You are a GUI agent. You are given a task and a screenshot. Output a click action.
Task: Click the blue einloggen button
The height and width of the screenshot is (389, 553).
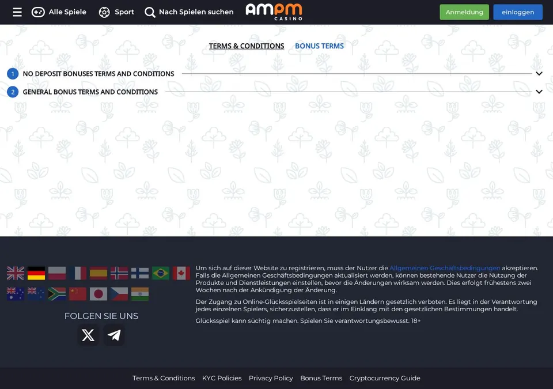tap(518, 12)
